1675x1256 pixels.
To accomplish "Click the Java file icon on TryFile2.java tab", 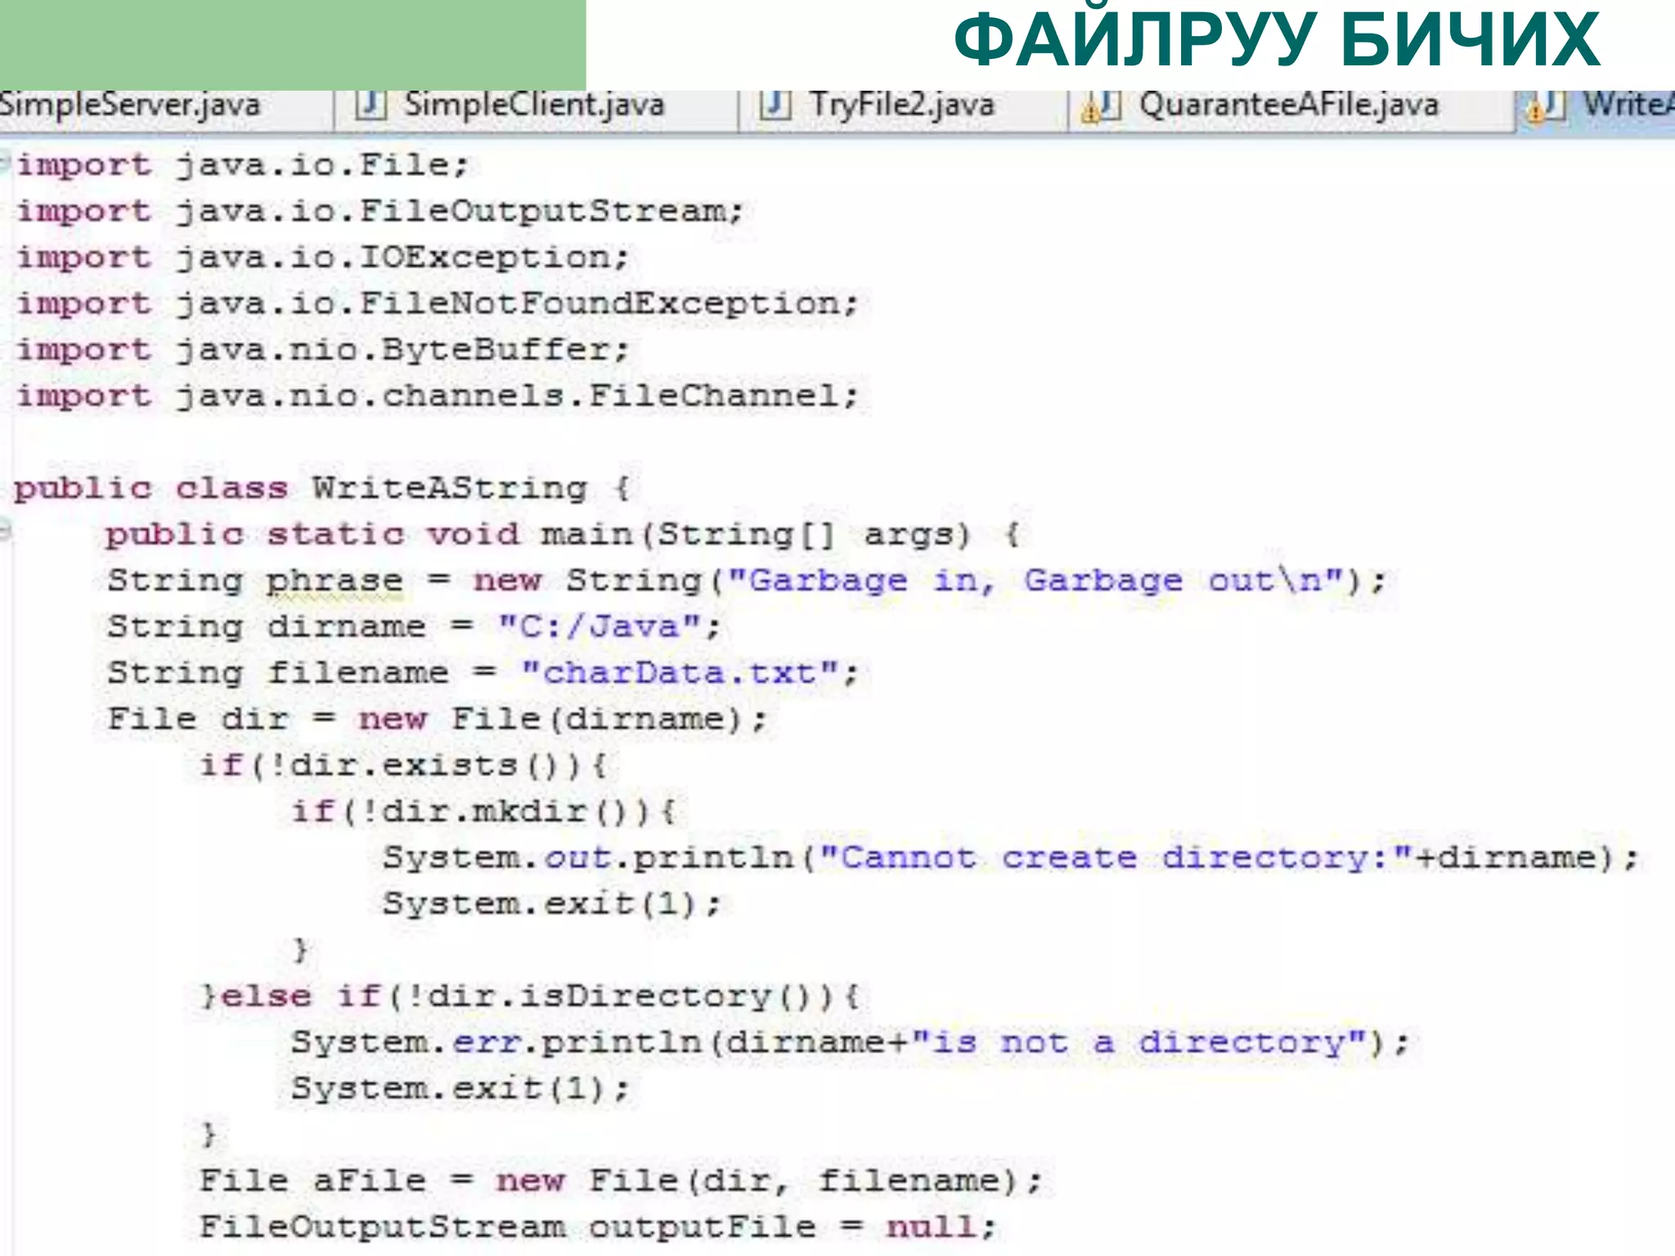I will [775, 105].
